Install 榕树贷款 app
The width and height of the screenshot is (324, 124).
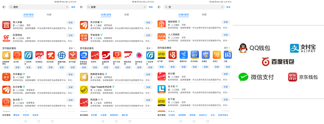coord(226,22)
